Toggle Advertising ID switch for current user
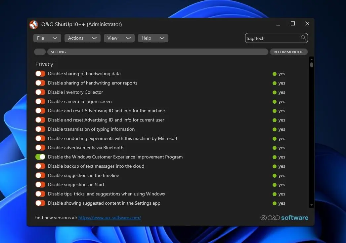Screen dimensions: 346x243 (x=40, y=120)
